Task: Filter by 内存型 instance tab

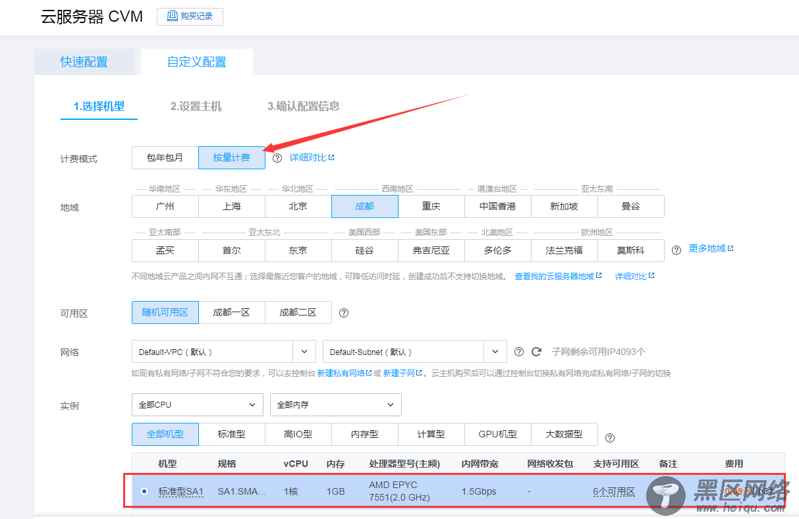Action: pyautogui.click(x=365, y=434)
